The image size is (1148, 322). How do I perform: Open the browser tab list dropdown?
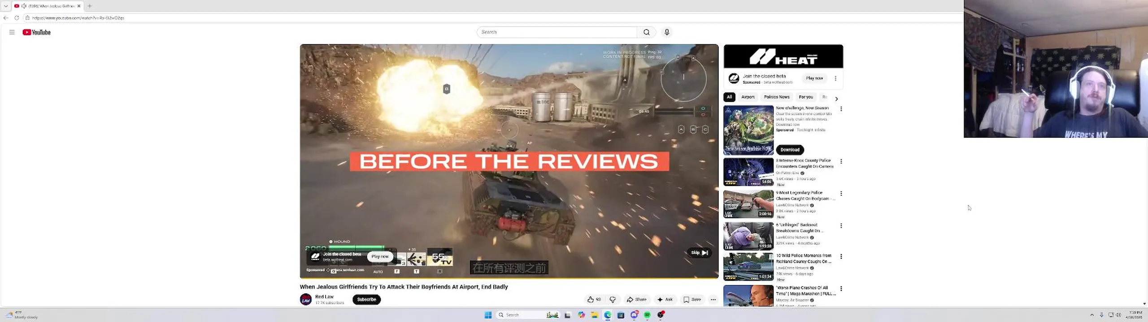(5, 6)
